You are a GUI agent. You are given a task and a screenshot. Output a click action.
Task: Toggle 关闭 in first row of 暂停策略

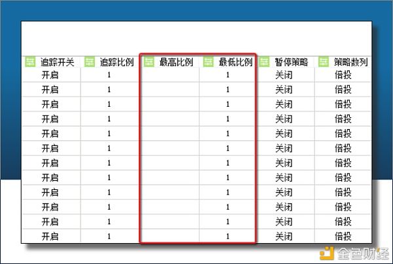(284, 75)
